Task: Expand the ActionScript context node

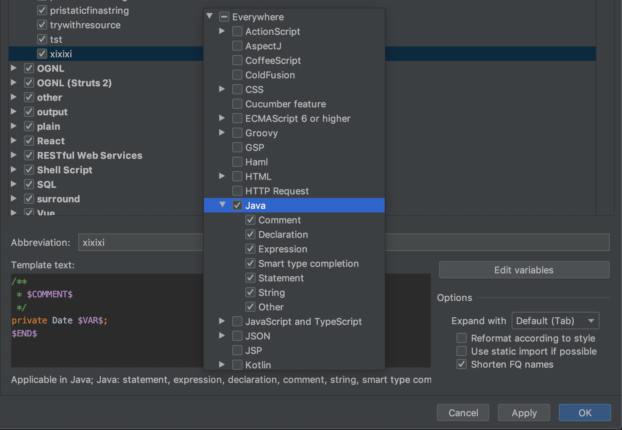Action: coord(222,31)
